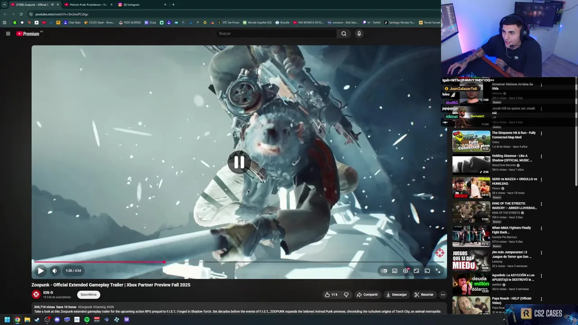Open a new browser tab
Image resolution: width=578 pixels, height=325 pixels.
[x=173, y=5]
